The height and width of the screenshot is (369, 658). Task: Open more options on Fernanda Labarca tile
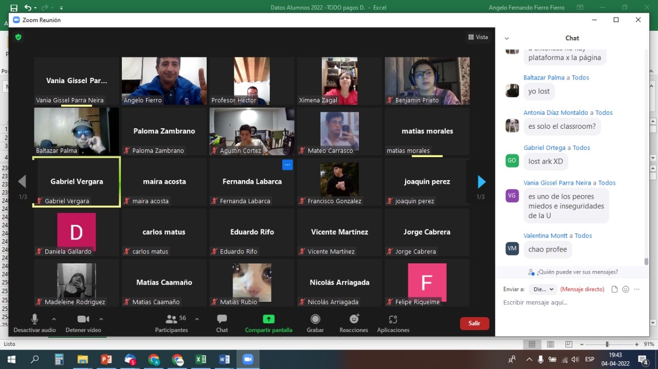(287, 165)
